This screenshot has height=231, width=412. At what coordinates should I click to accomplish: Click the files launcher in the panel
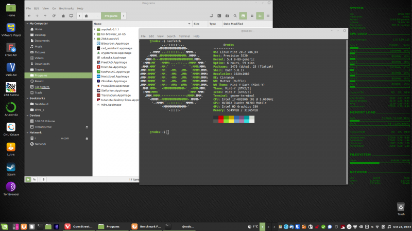48,226
